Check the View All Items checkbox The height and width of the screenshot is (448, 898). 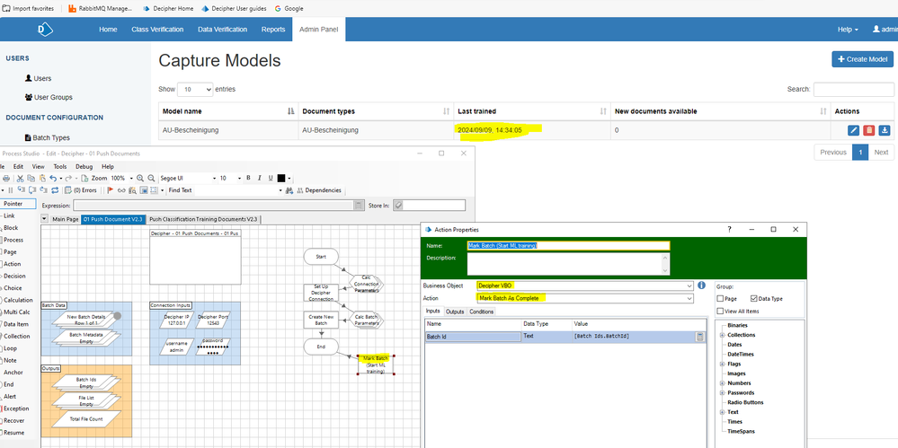tap(722, 311)
